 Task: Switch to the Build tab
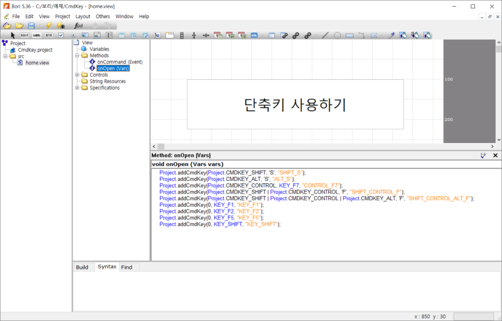click(82, 267)
